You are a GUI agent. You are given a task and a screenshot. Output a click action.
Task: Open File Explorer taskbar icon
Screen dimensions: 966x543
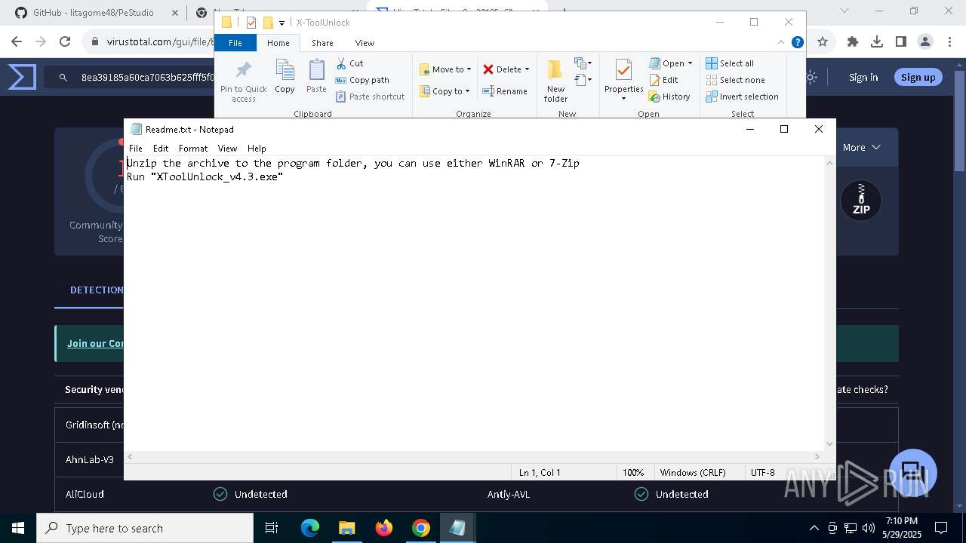[346, 528]
